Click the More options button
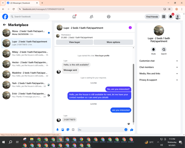185x148 pixels. 113,42
